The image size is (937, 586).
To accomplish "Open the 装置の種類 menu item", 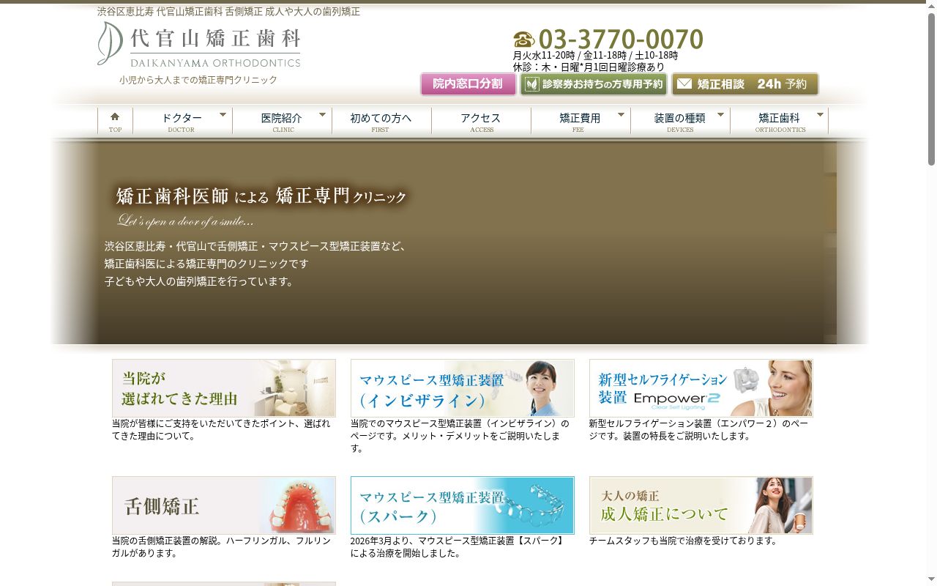I will click(680, 122).
